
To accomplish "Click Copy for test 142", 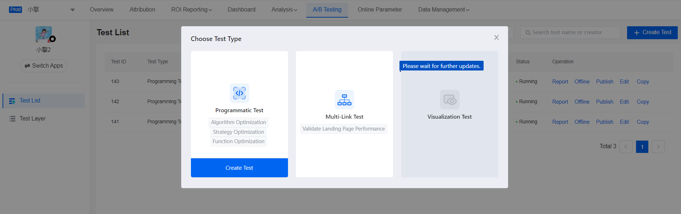I will click(643, 102).
